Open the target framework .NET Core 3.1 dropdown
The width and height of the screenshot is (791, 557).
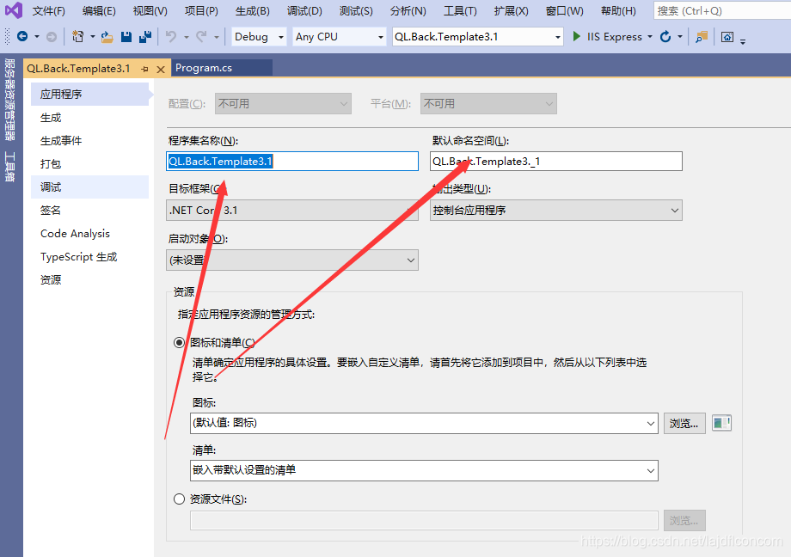pos(292,211)
